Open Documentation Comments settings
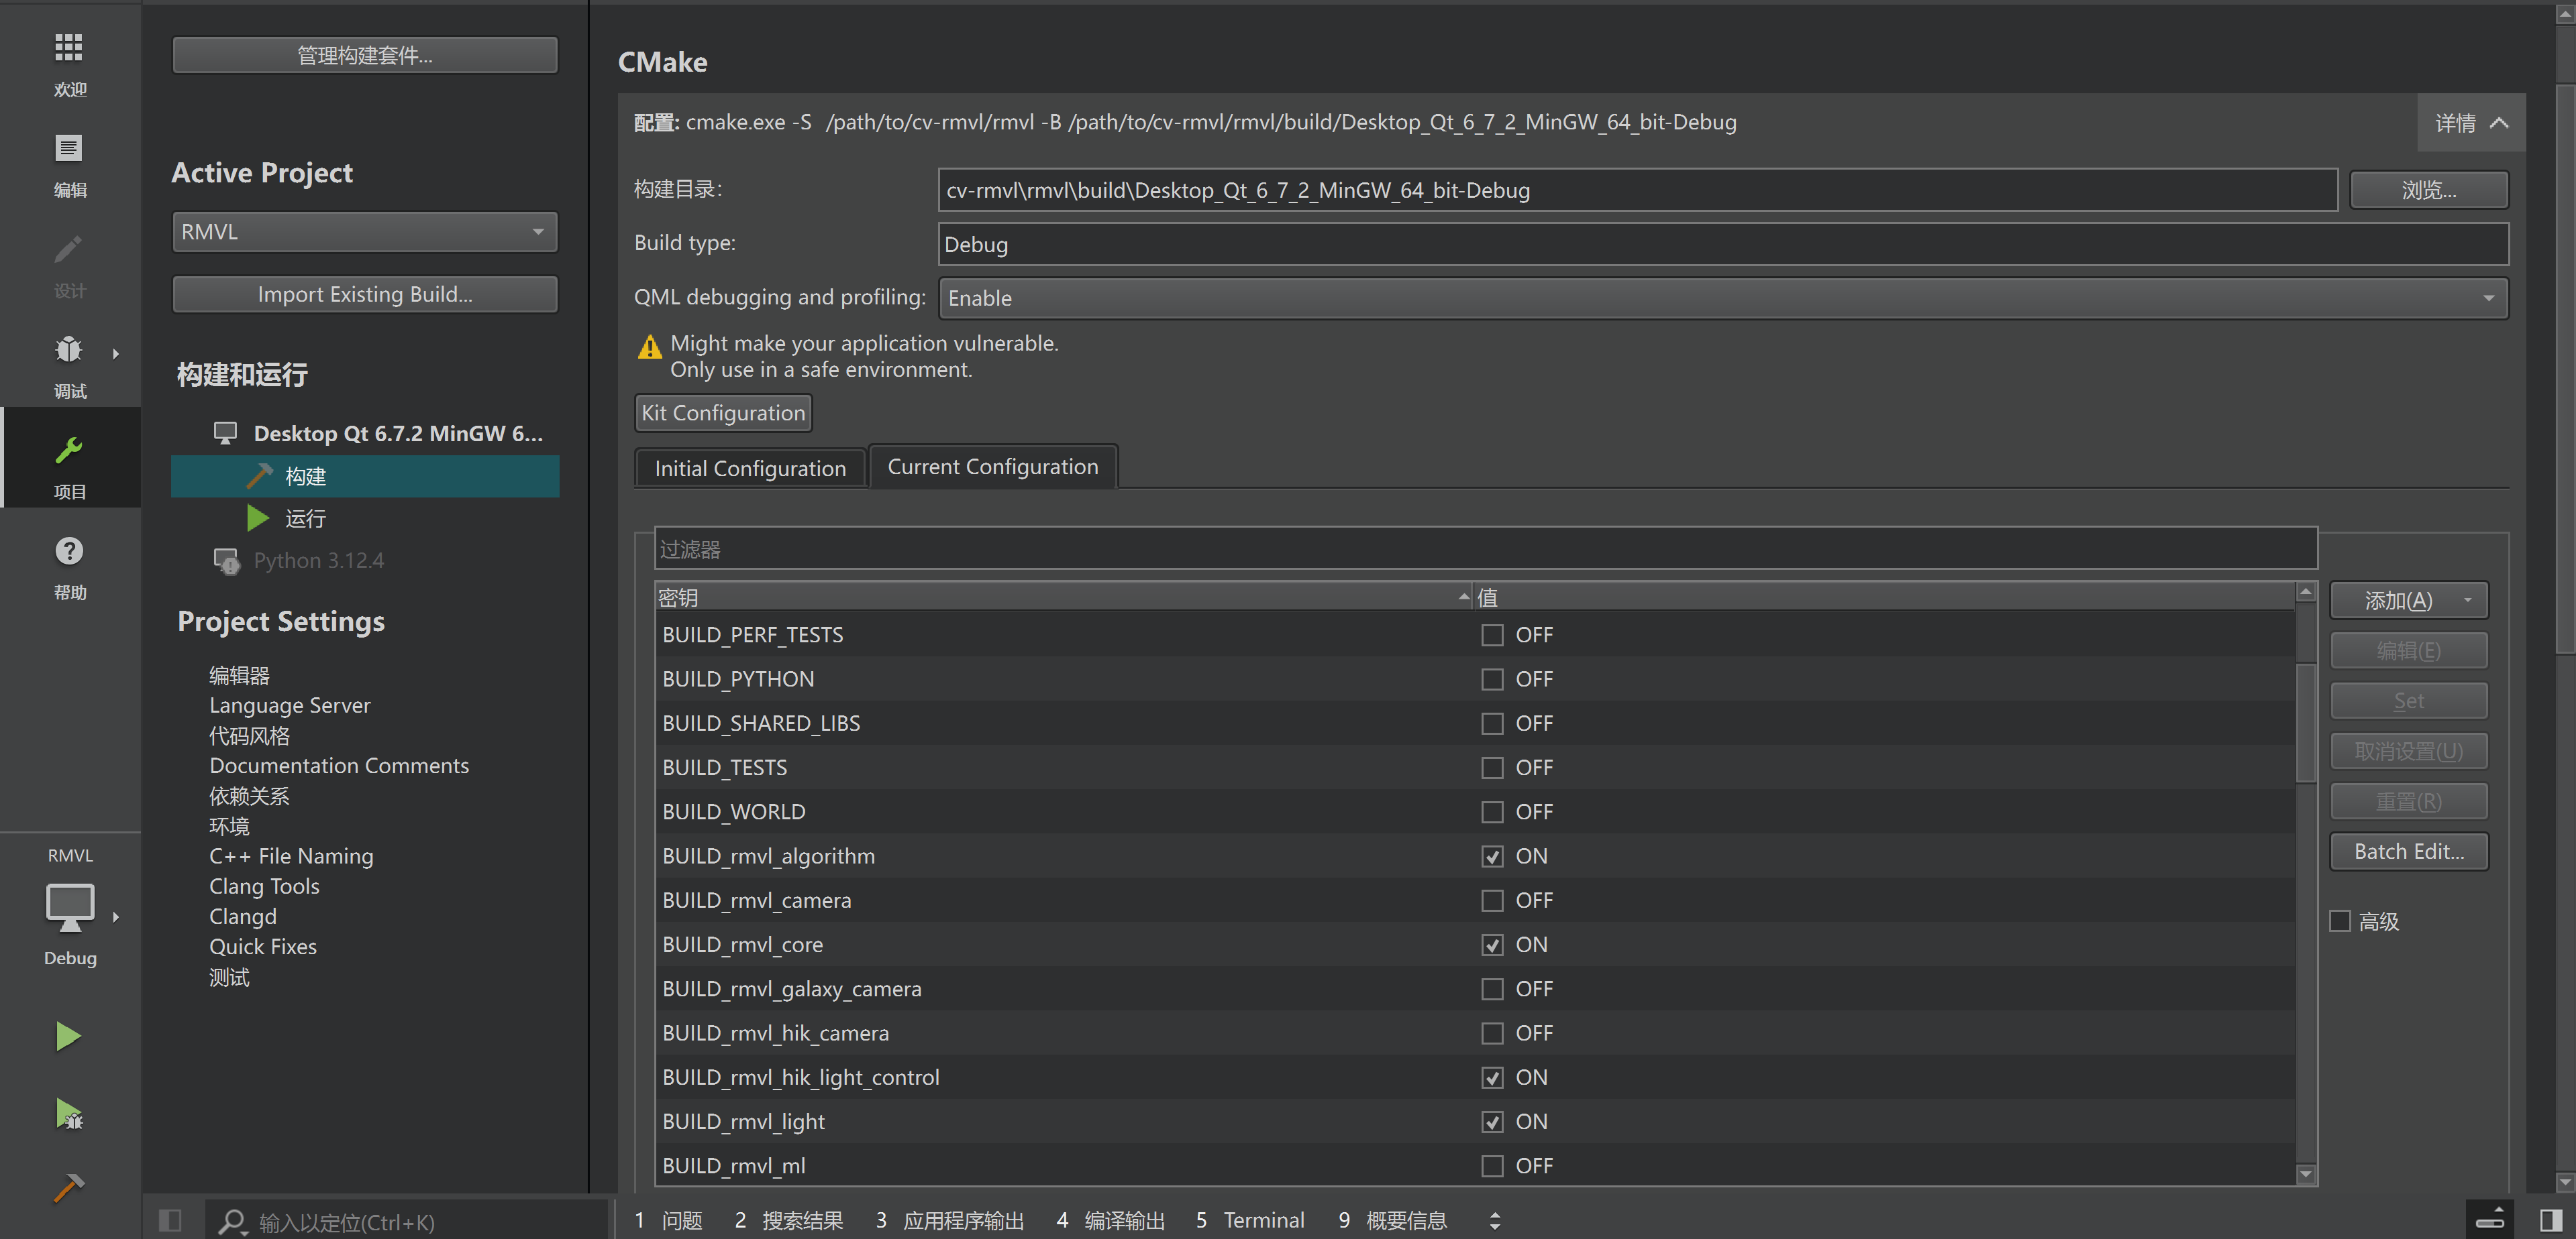This screenshot has width=2576, height=1239. (339, 766)
